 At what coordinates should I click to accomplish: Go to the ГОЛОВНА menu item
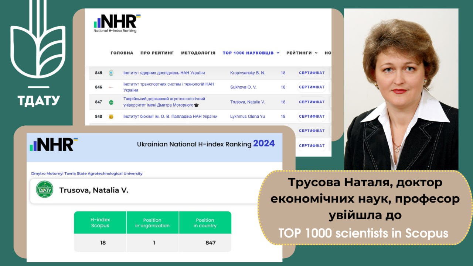(x=122, y=53)
